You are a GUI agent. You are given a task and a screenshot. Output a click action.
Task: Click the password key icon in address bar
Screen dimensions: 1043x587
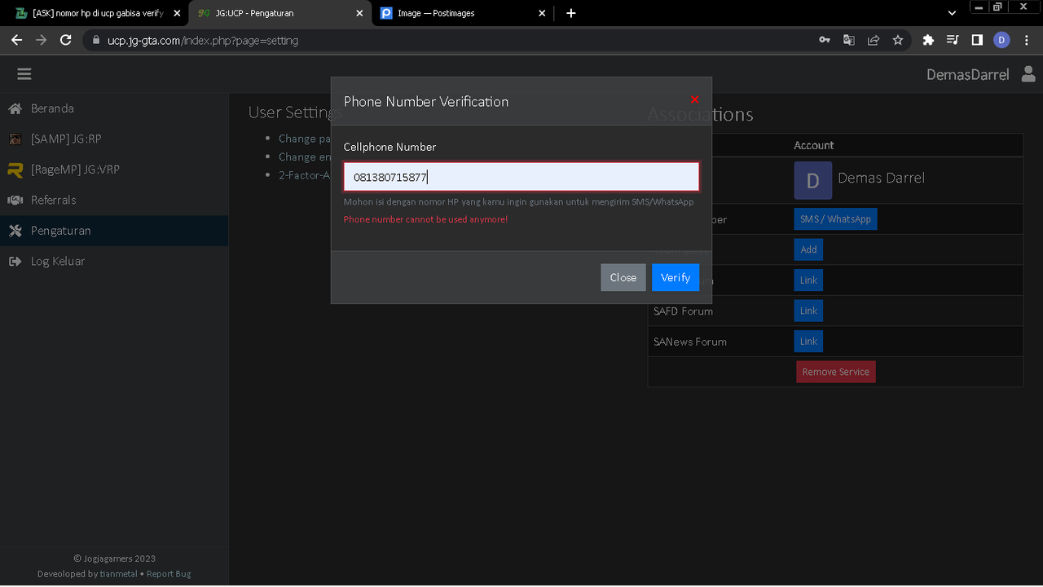(x=825, y=39)
